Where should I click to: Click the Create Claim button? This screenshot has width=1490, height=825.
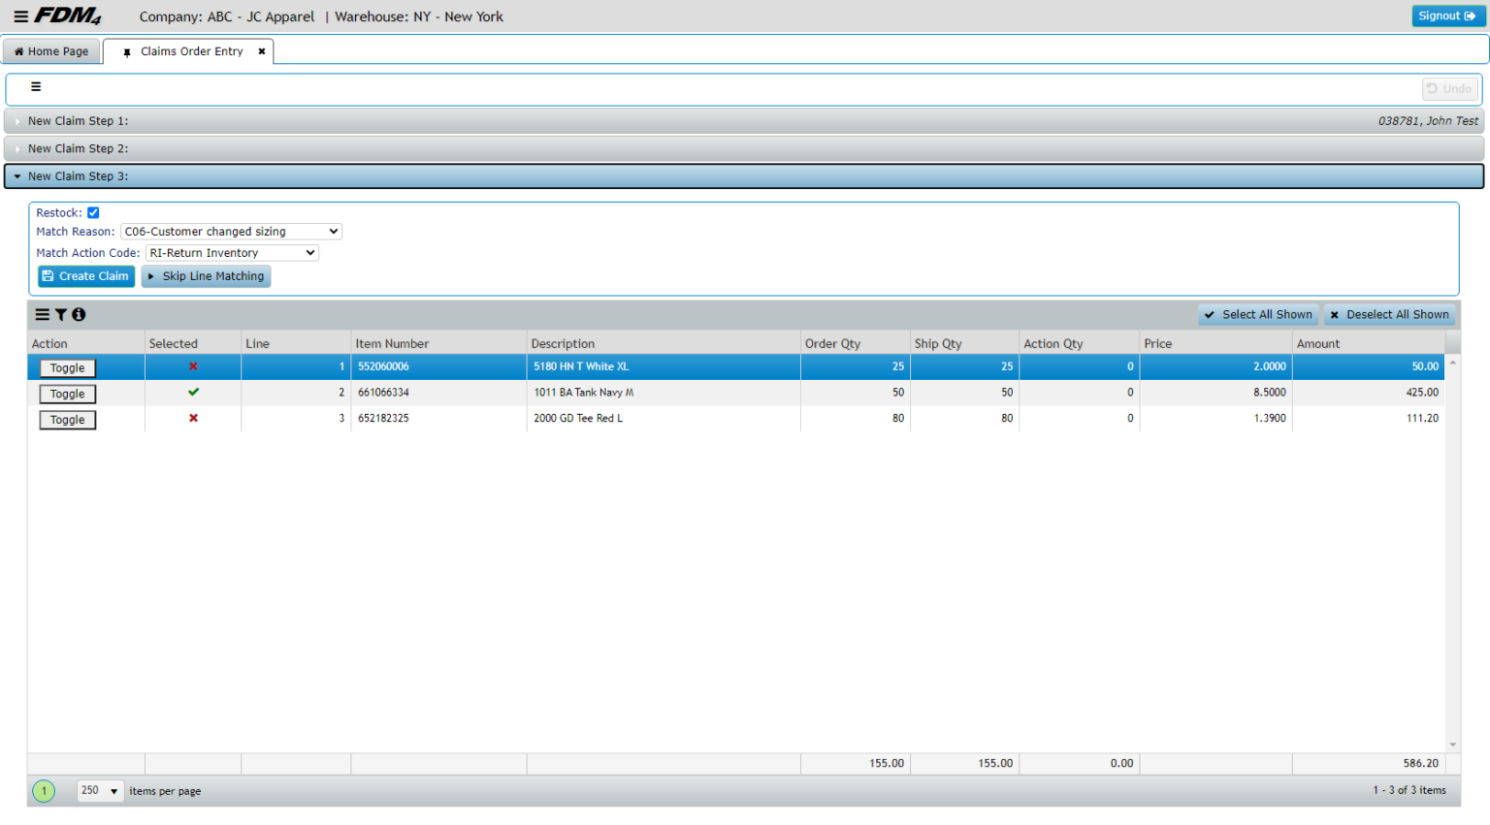[x=85, y=275]
